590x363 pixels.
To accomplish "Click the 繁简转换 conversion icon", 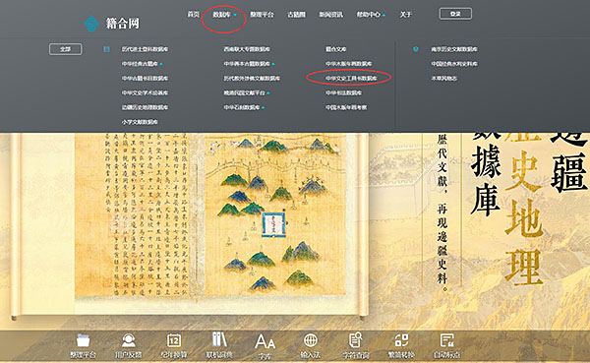I will pyautogui.click(x=401, y=340).
